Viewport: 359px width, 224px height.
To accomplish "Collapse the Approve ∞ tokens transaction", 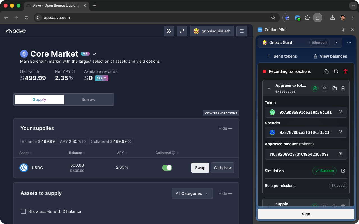I will click(269, 88).
